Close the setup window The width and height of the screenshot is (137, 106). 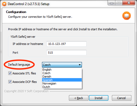pyautogui.click(x=129, y=3)
